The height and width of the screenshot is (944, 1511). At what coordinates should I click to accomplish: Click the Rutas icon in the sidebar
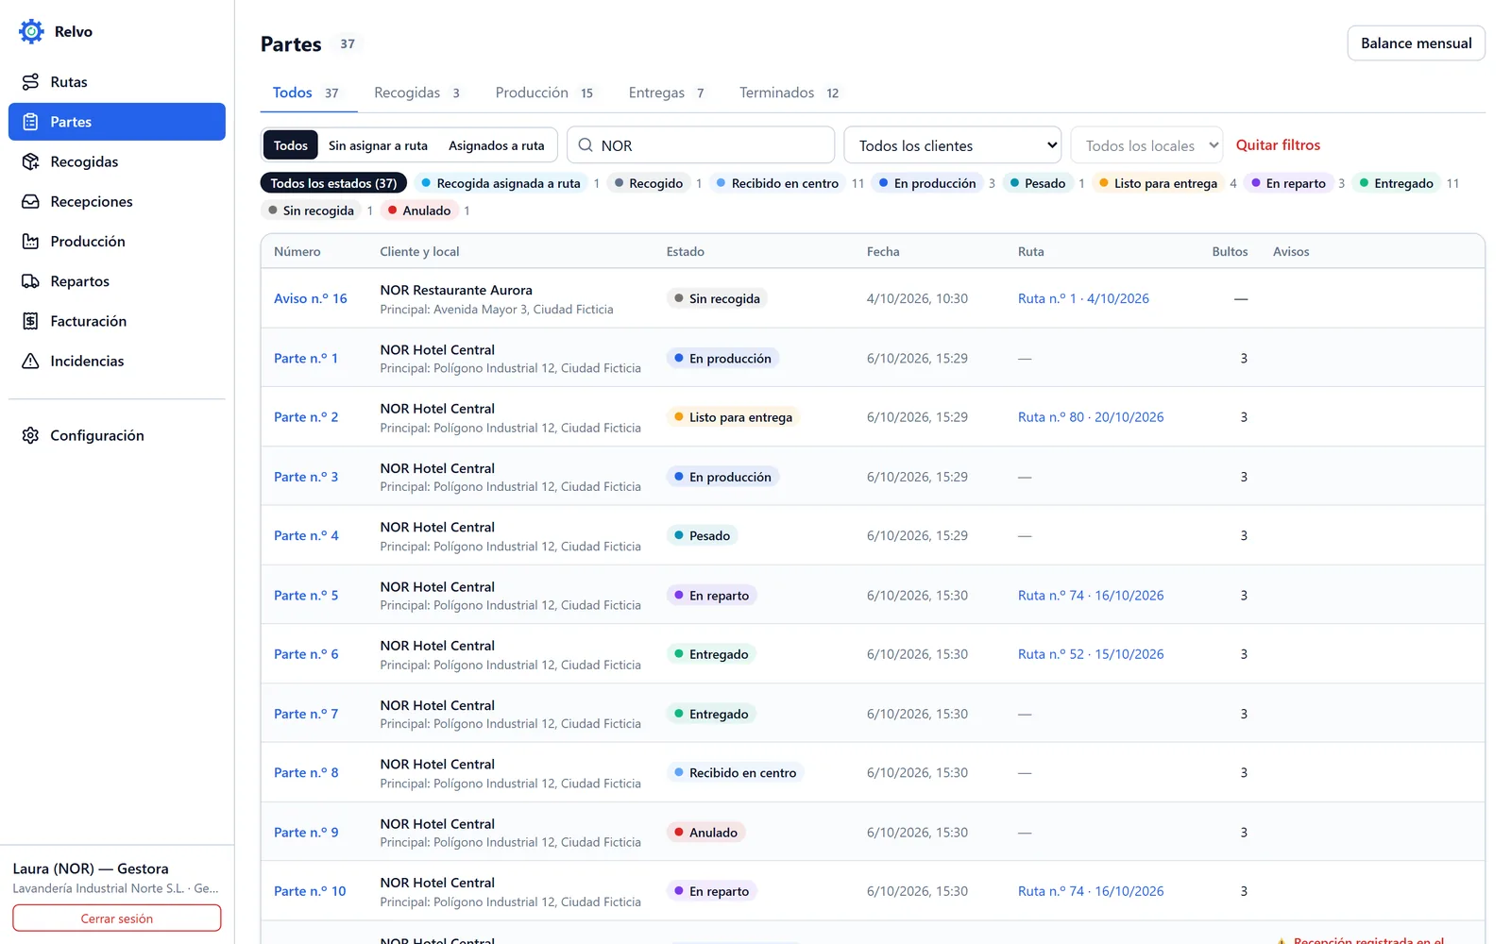coord(30,82)
